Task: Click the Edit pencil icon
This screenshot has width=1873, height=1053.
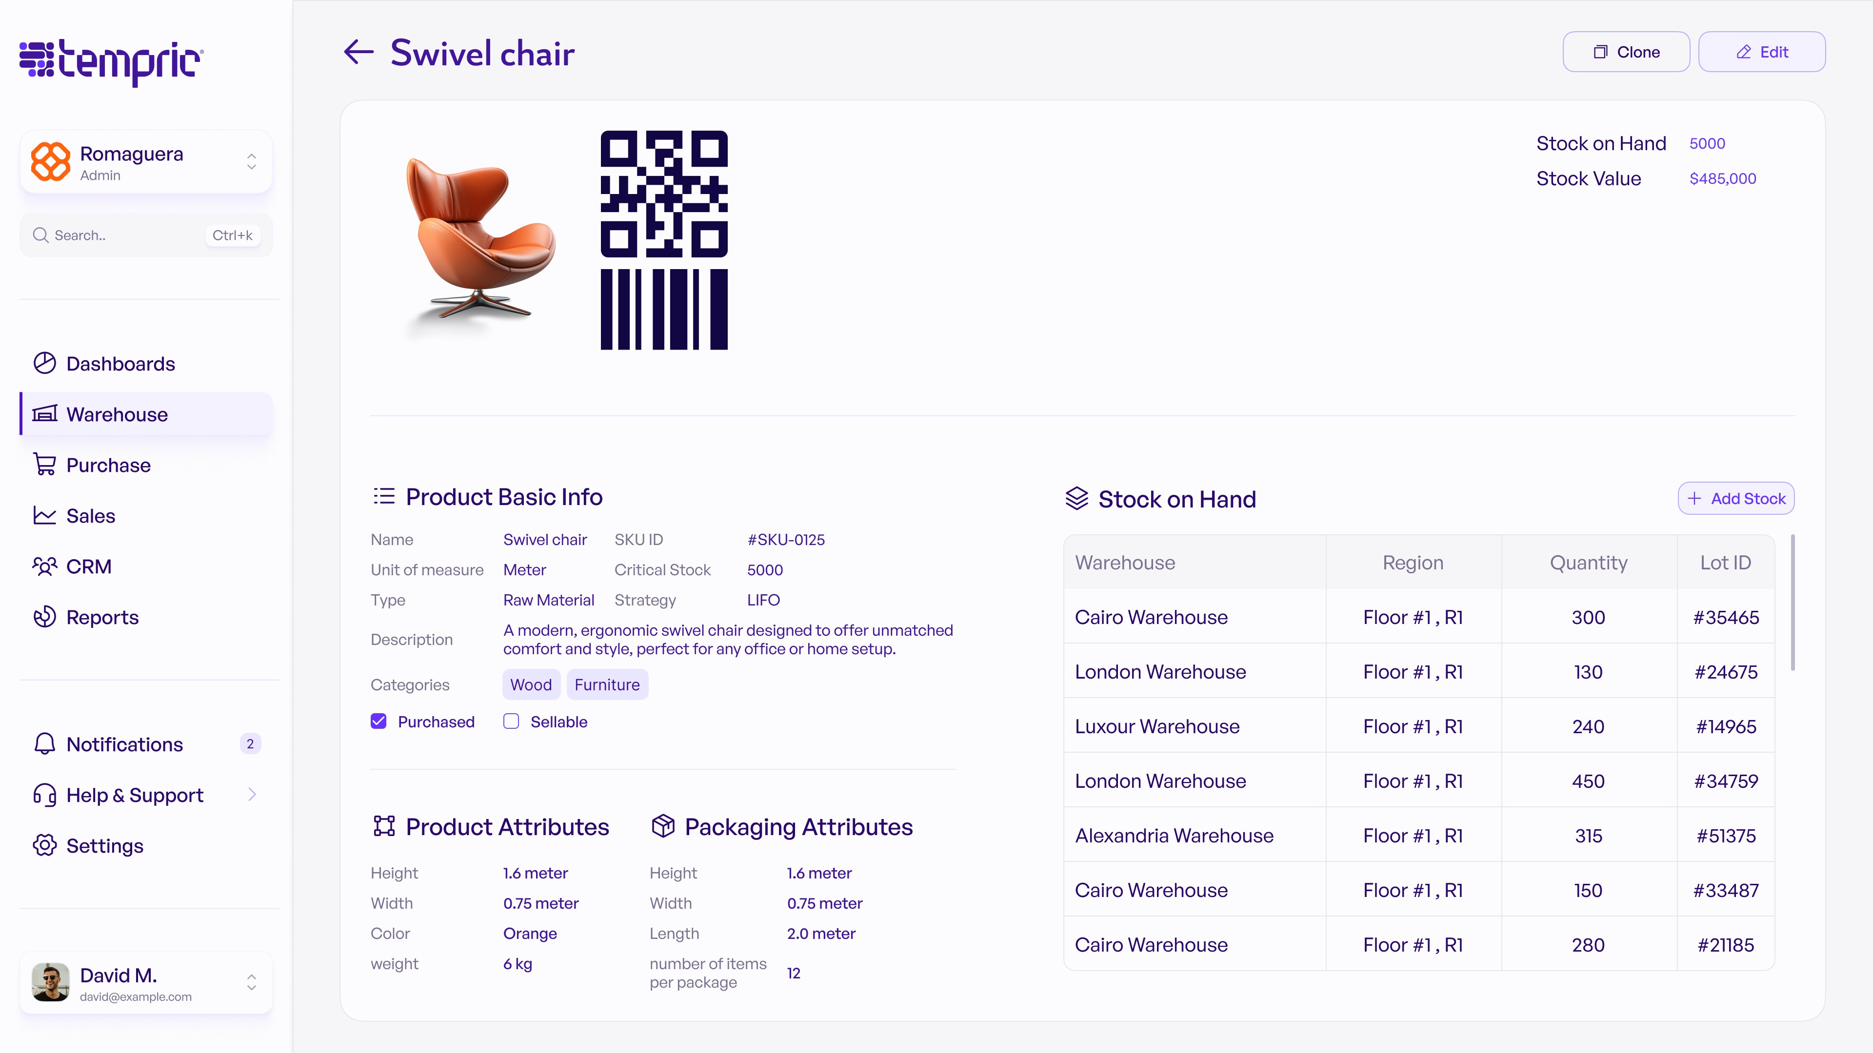Action: (x=1744, y=52)
